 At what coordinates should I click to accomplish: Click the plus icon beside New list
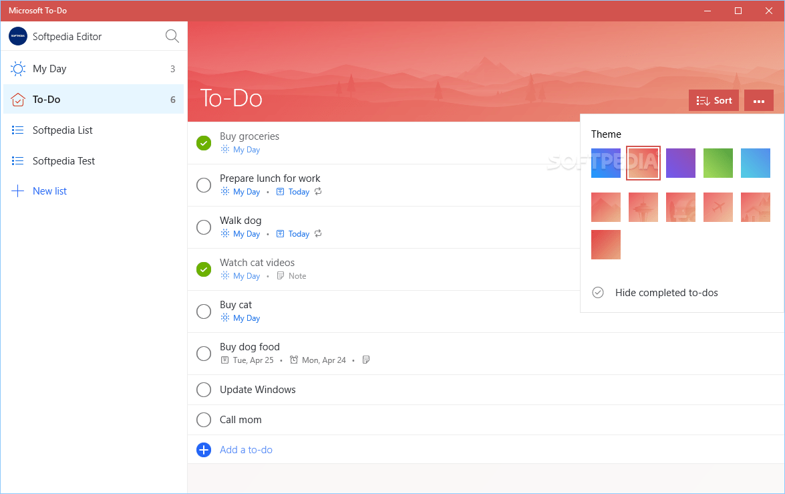pyautogui.click(x=17, y=191)
